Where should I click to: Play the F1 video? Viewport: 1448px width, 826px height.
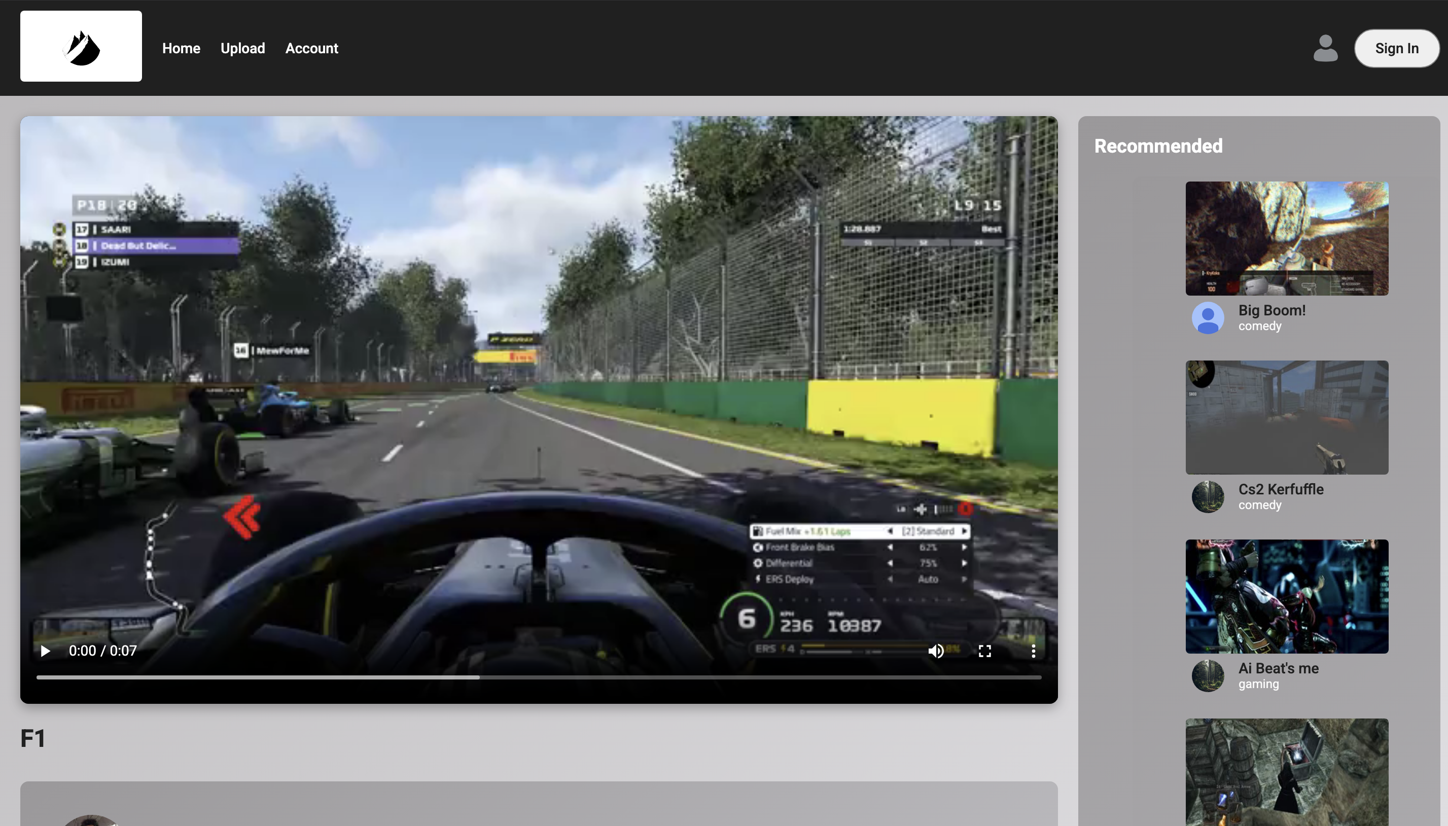click(x=45, y=651)
